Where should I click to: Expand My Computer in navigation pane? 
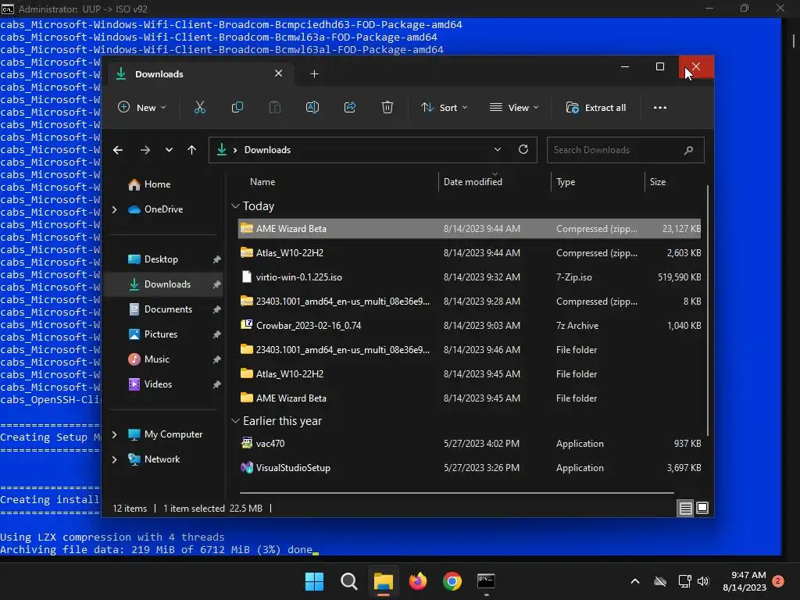click(x=114, y=434)
